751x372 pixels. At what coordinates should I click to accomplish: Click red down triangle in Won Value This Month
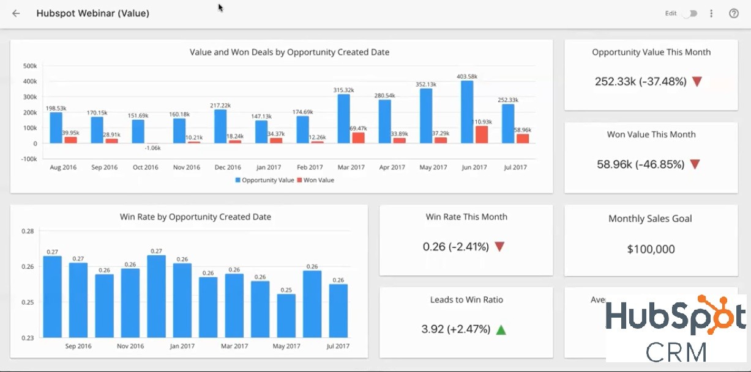click(x=695, y=164)
